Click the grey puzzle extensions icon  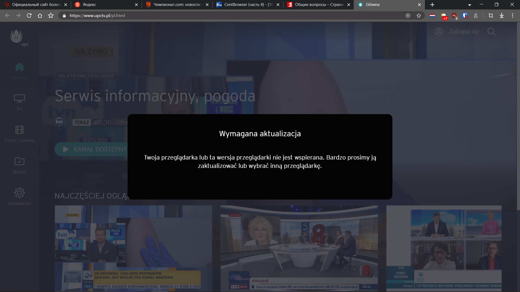pos(476,16)
